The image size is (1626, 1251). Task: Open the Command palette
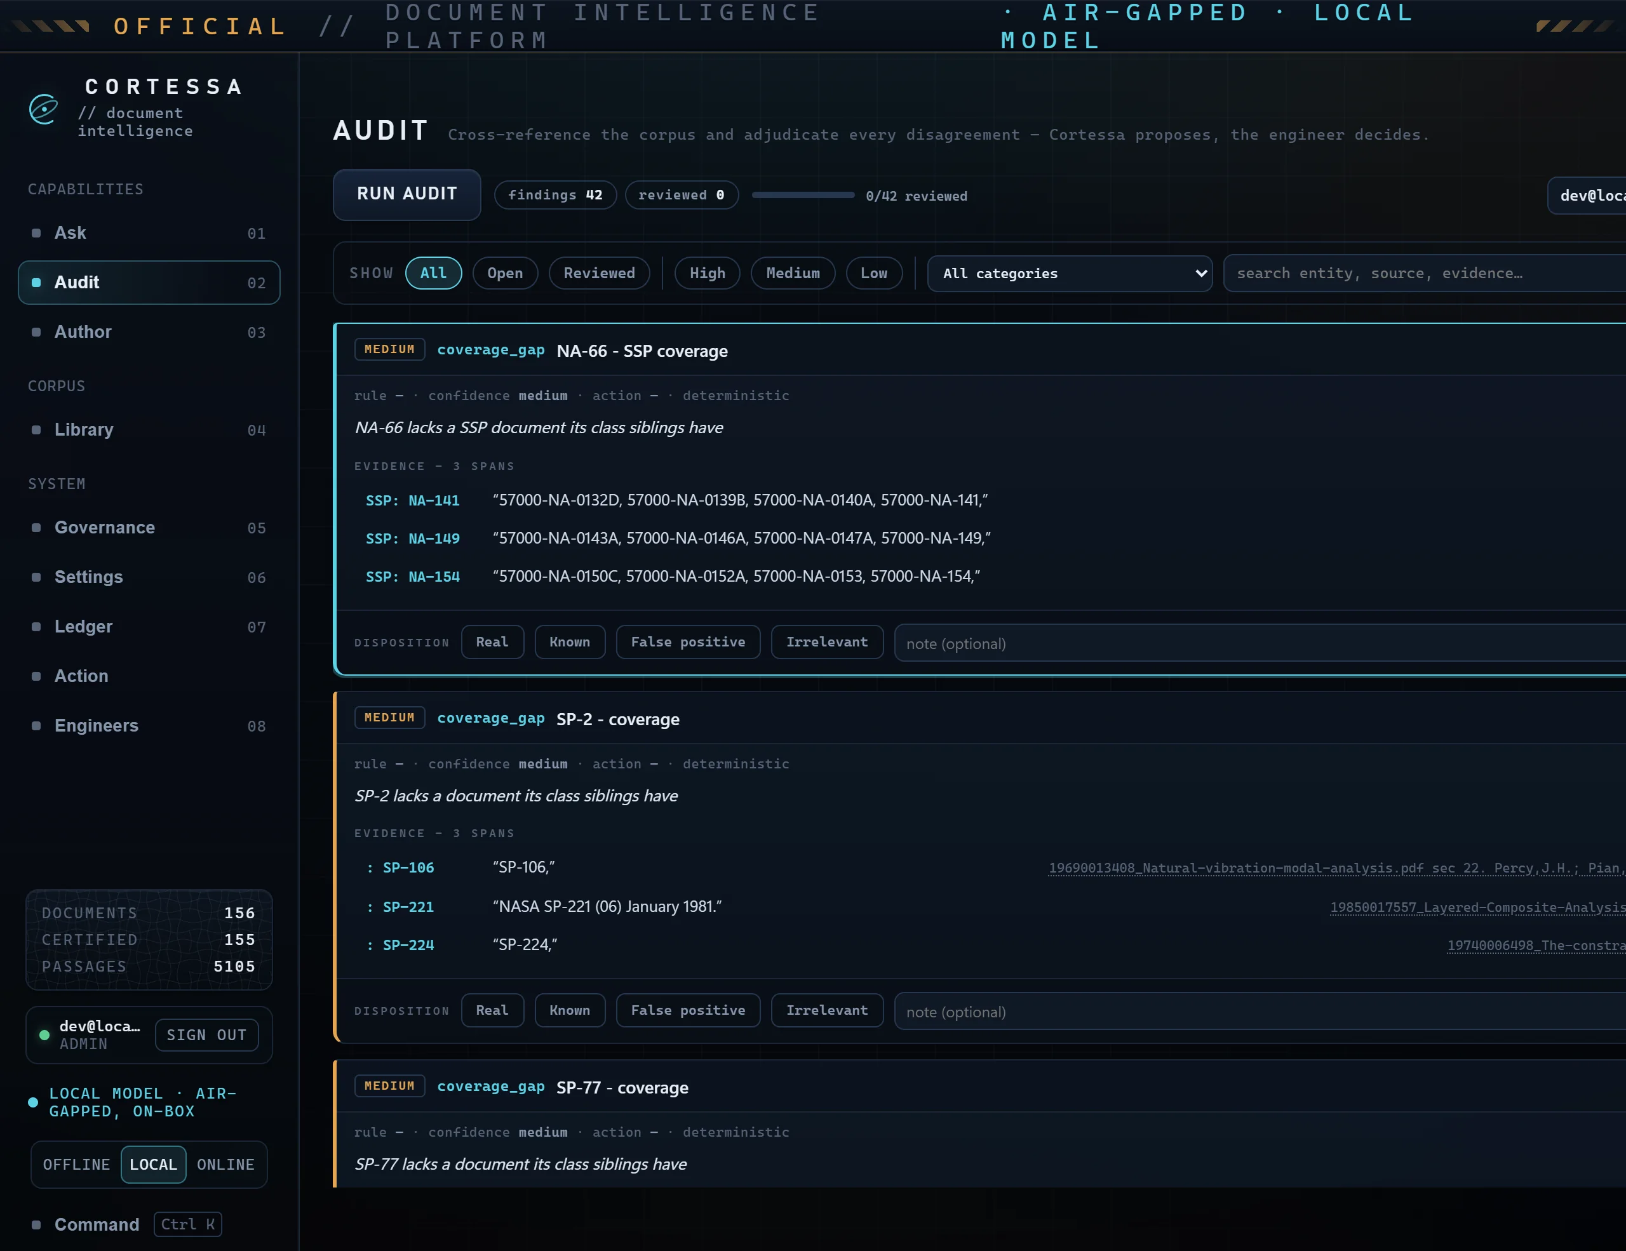125,1224
